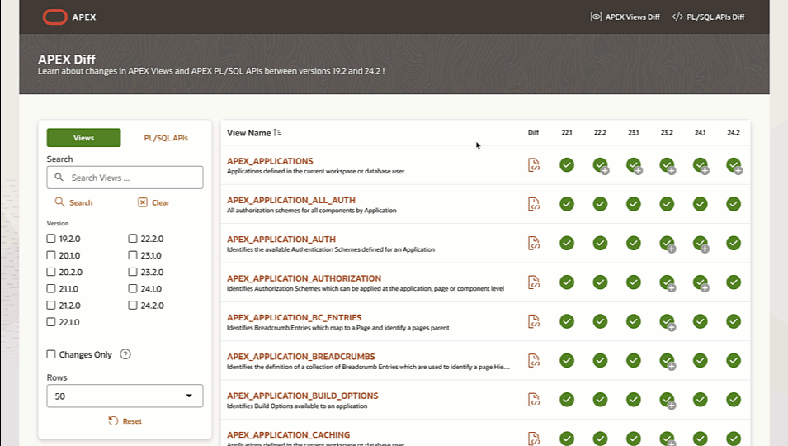Click the diff icon for APEX_APPLICATION_ALL_AUTH
788x446 pixels.
tap(534, 204)
